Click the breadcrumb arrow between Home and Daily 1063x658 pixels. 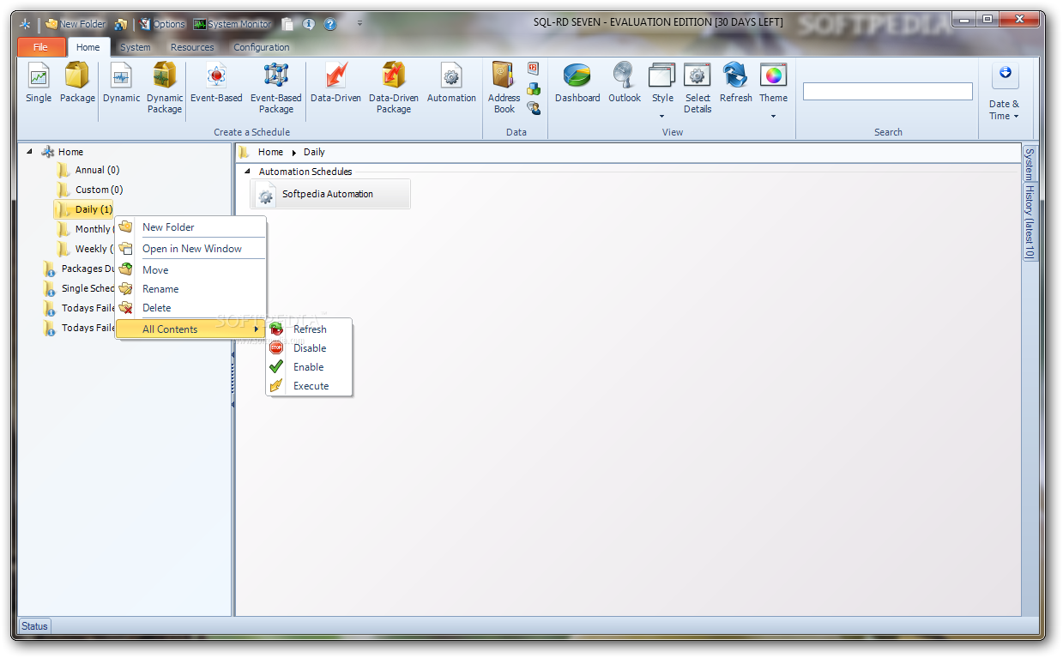293,153
